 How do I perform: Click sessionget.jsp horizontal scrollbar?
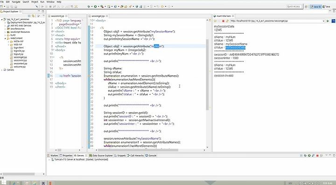(x=138, y=150)
